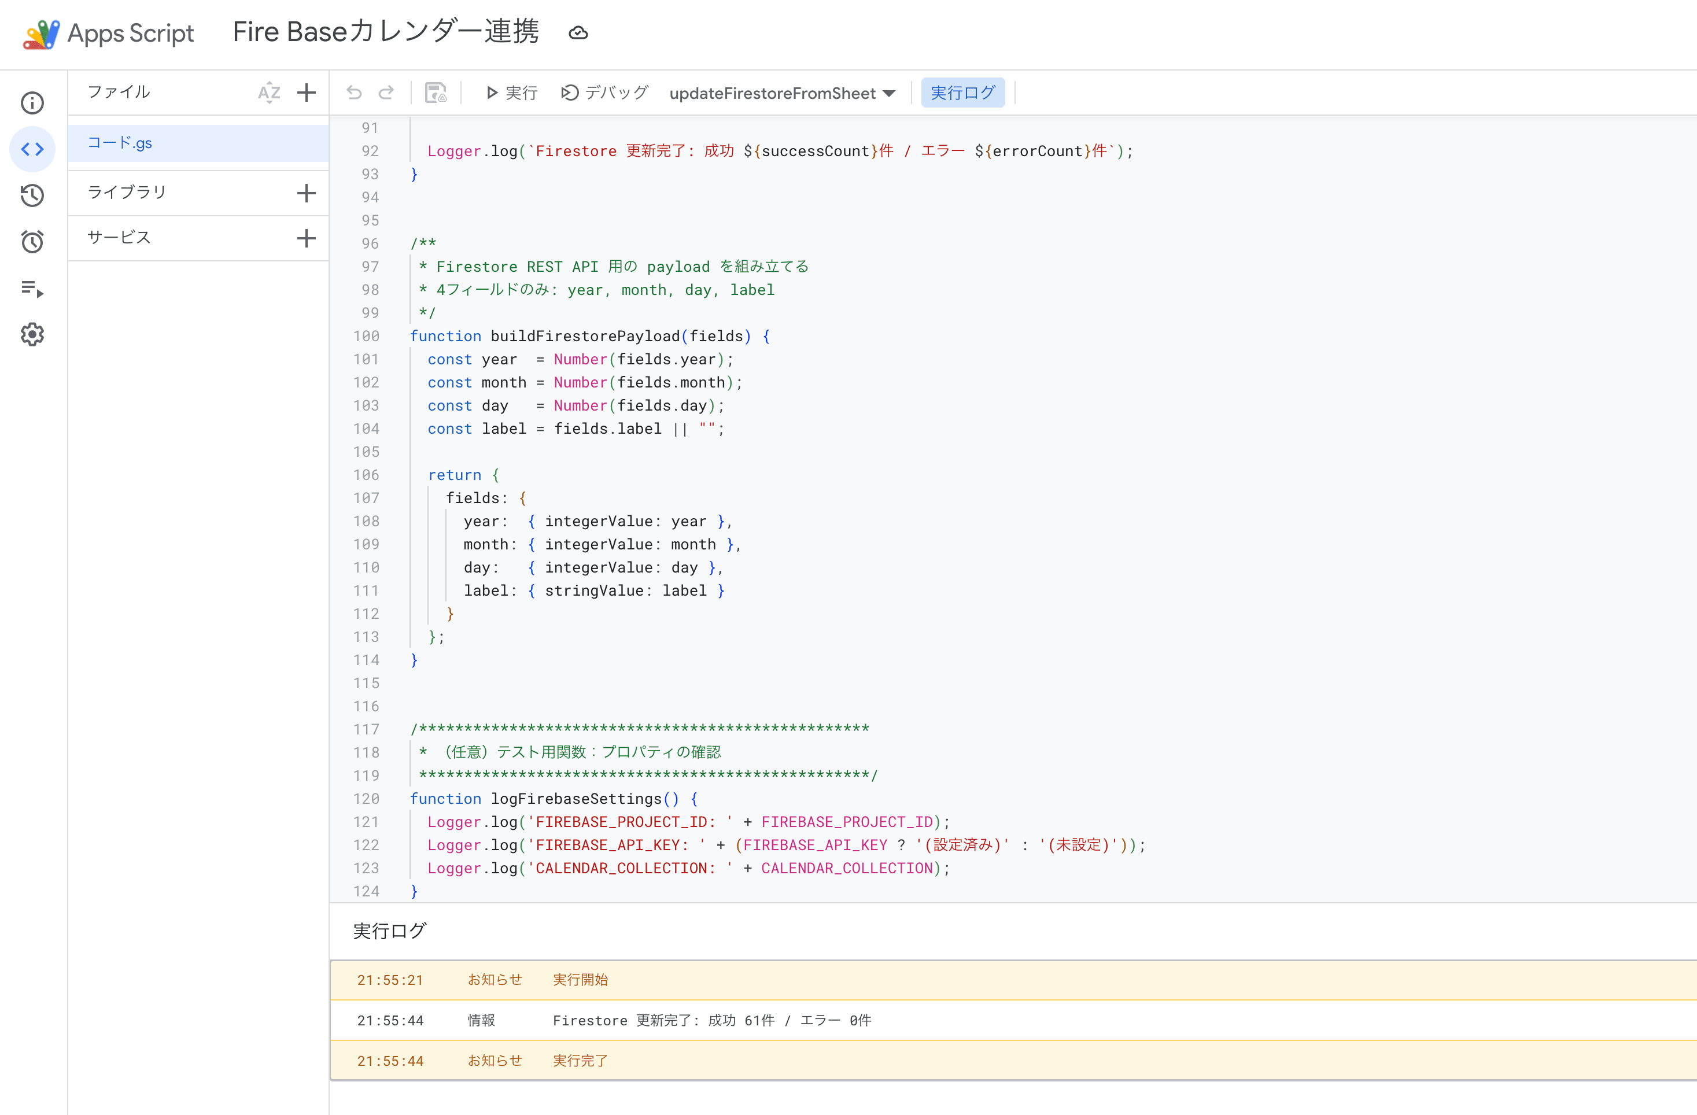The image size is (1697, 1115).
Task: Select the Firestore 更新完了 log entry
Action: [1013, 1020]
